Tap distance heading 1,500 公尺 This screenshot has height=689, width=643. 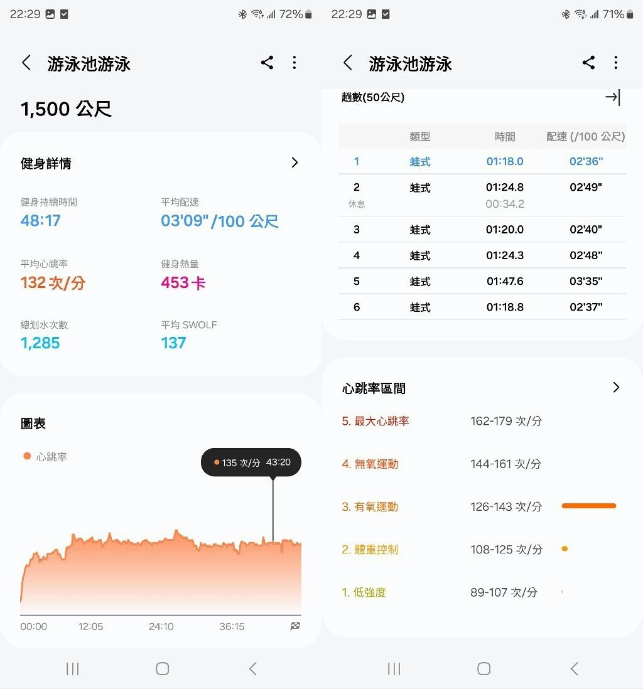point(66,109)
